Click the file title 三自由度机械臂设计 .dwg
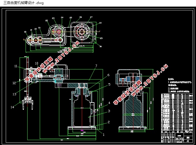Screen dimensions: 196x145 [24, 3]
